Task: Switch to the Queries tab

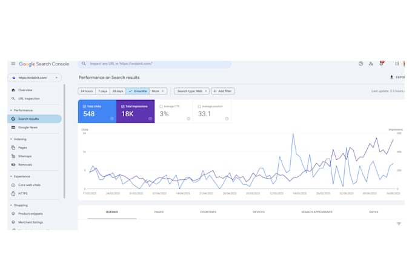Action: tap(112, 212)
